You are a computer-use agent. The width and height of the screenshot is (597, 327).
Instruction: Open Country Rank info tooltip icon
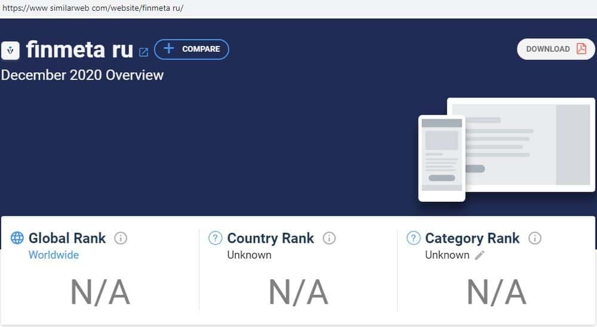pos(329,238)
